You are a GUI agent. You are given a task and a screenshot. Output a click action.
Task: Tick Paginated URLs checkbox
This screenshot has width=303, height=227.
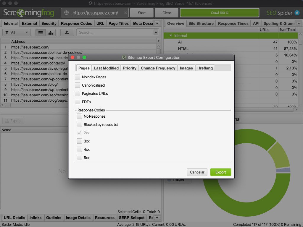78,93
